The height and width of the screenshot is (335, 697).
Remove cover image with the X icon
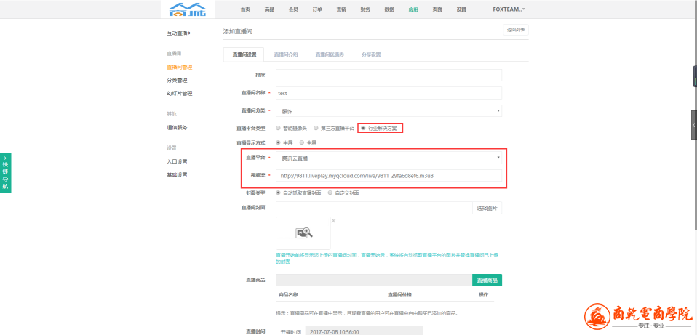point(334,220)
